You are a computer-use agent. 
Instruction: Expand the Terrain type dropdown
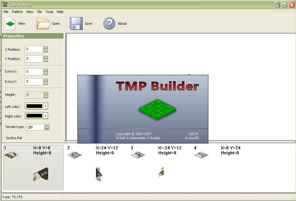coord(47,127)
